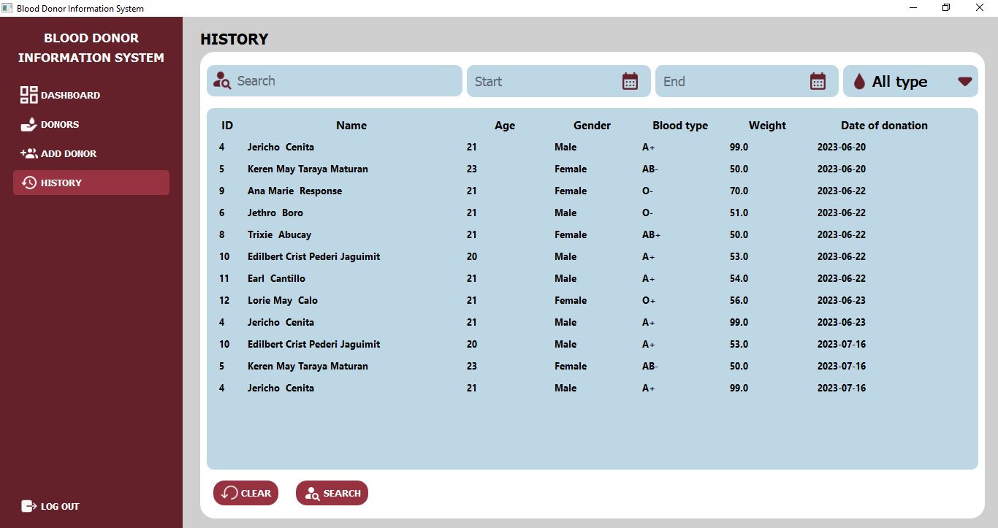Click the person-search icon on Search button
Image resolution: width=998 pixels, height=528 pixels.
[312, 493]
